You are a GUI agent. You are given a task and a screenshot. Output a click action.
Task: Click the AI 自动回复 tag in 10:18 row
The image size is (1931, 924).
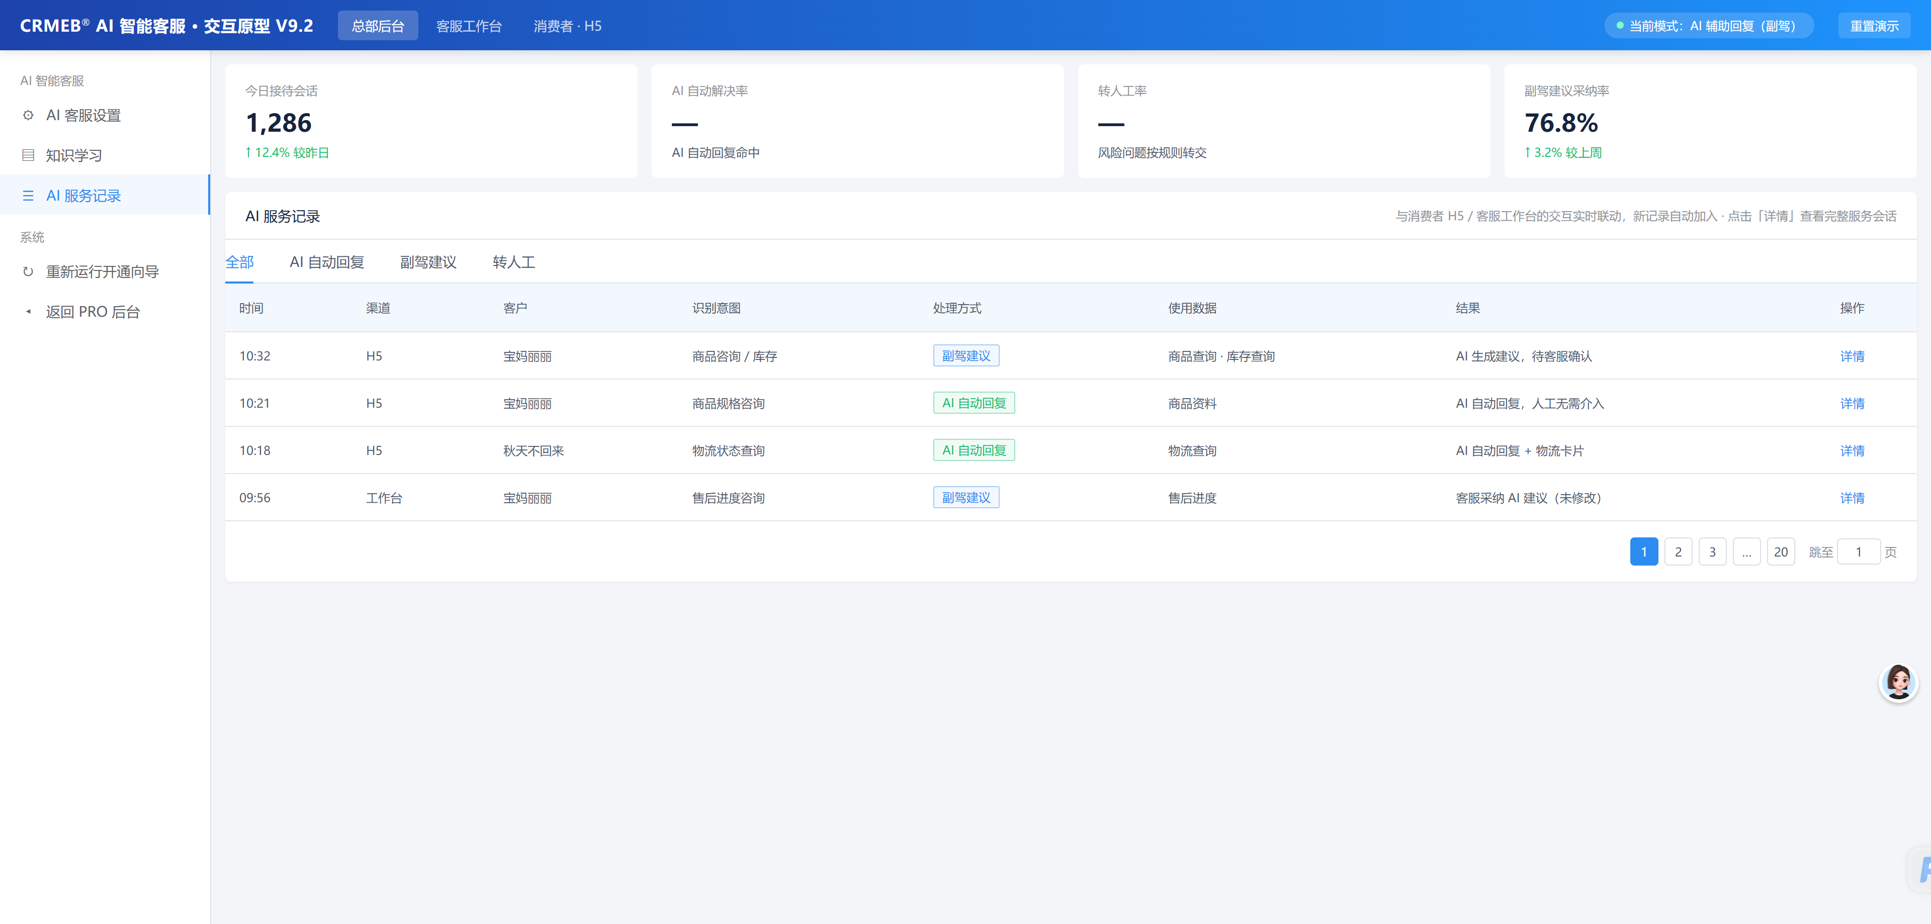(x=974, y=449)
